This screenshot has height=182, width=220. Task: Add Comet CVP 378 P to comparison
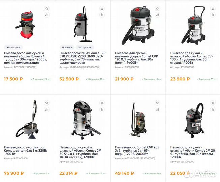coord(102,15)
